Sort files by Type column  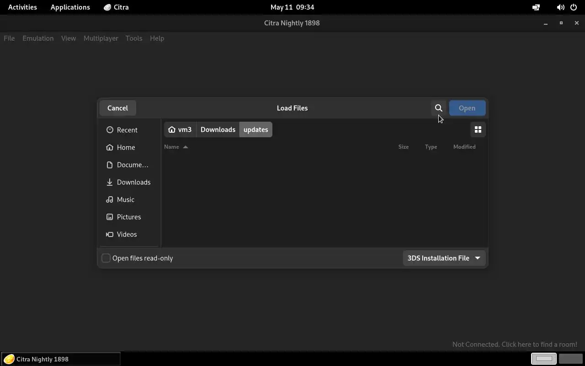click(x=431, y=147)
